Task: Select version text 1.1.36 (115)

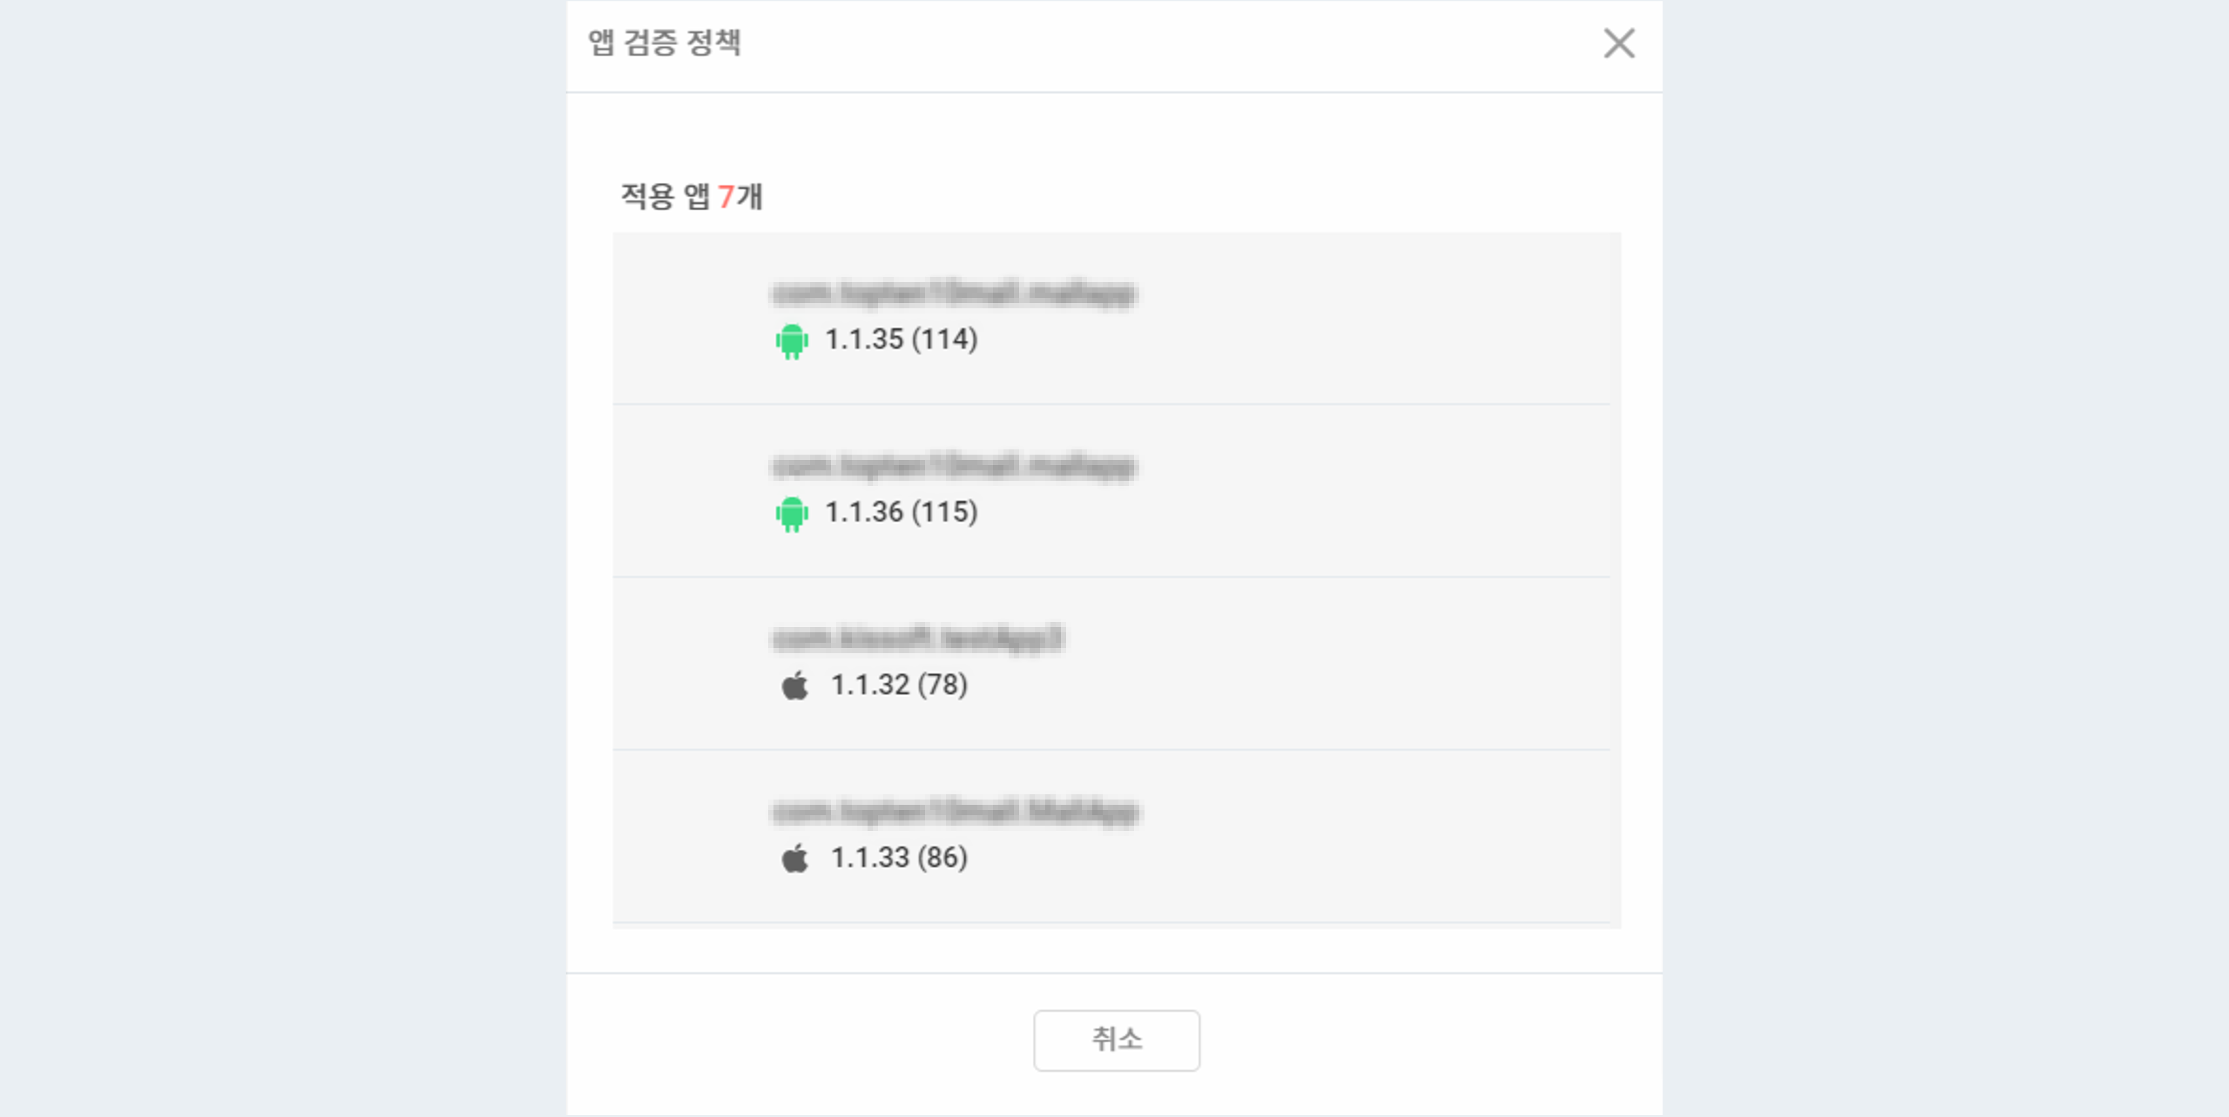Action: coord(901,512)
